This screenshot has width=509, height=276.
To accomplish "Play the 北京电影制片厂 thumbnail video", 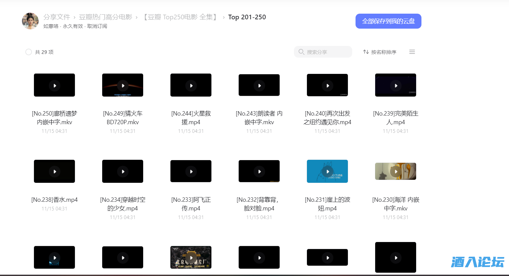I will [x=191, y=257].
